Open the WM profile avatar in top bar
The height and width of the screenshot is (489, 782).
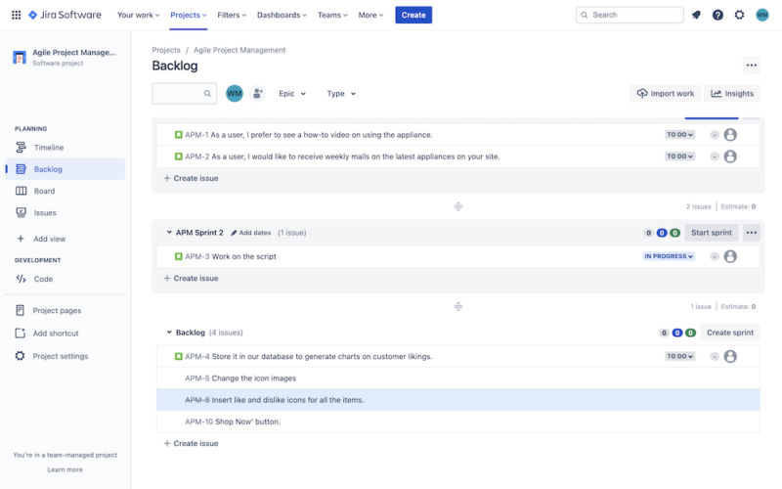coord(762,15)
